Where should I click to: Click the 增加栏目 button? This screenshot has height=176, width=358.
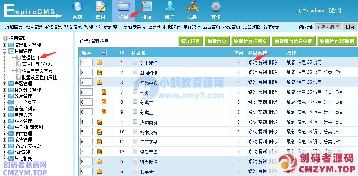190,41
